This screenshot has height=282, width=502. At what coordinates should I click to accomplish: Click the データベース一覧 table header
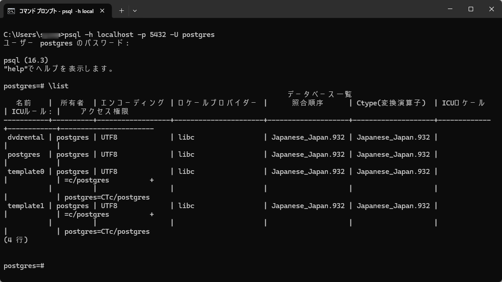[319, 94]
